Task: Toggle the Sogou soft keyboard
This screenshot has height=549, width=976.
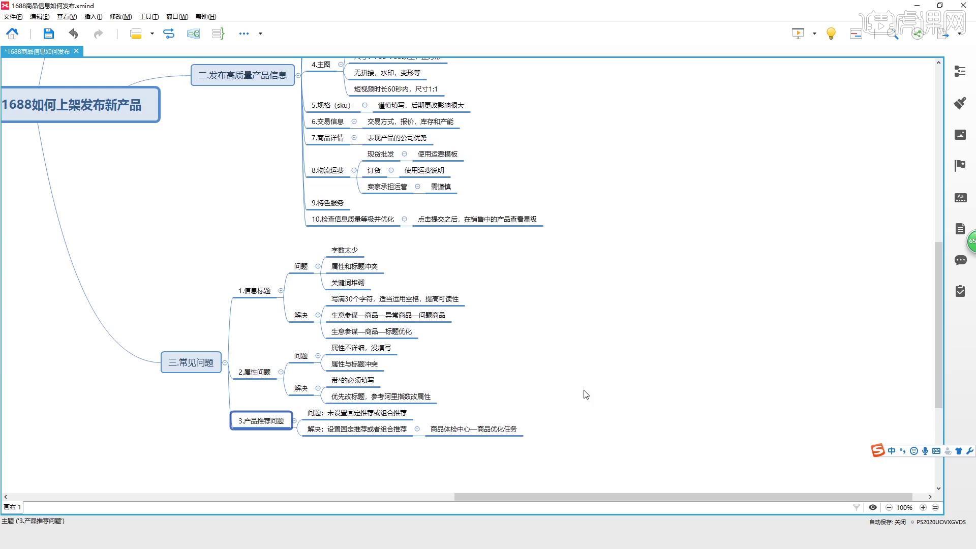Action: 936,451
